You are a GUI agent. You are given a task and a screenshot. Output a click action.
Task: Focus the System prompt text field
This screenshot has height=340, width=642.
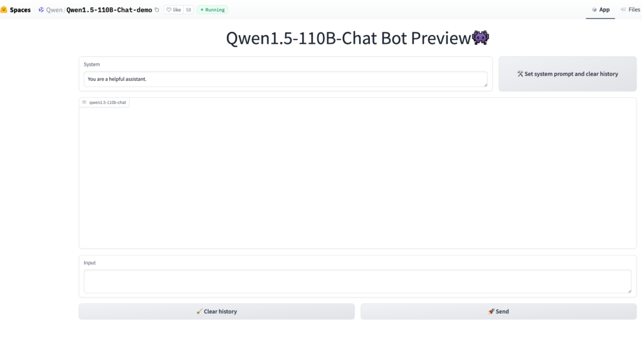click(282, 79)
